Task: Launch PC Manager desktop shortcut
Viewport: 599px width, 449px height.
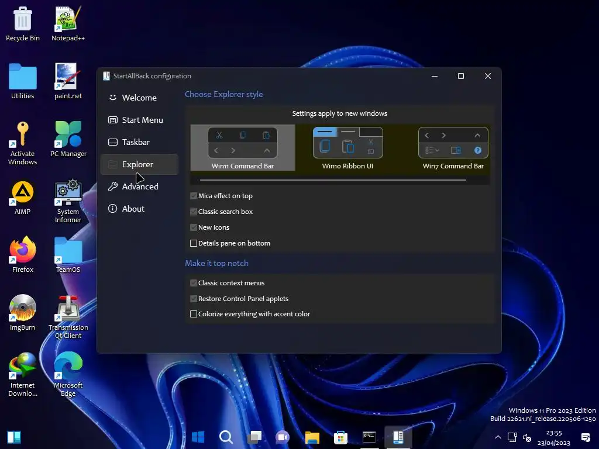Action: point(68,139)
